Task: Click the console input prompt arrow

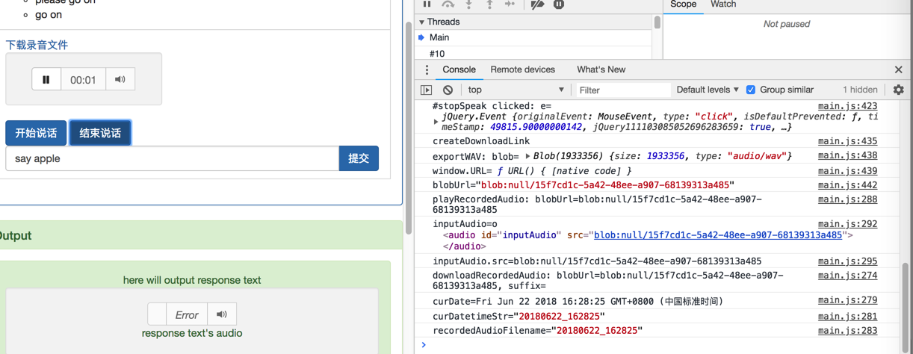Action: click(424, 345)
